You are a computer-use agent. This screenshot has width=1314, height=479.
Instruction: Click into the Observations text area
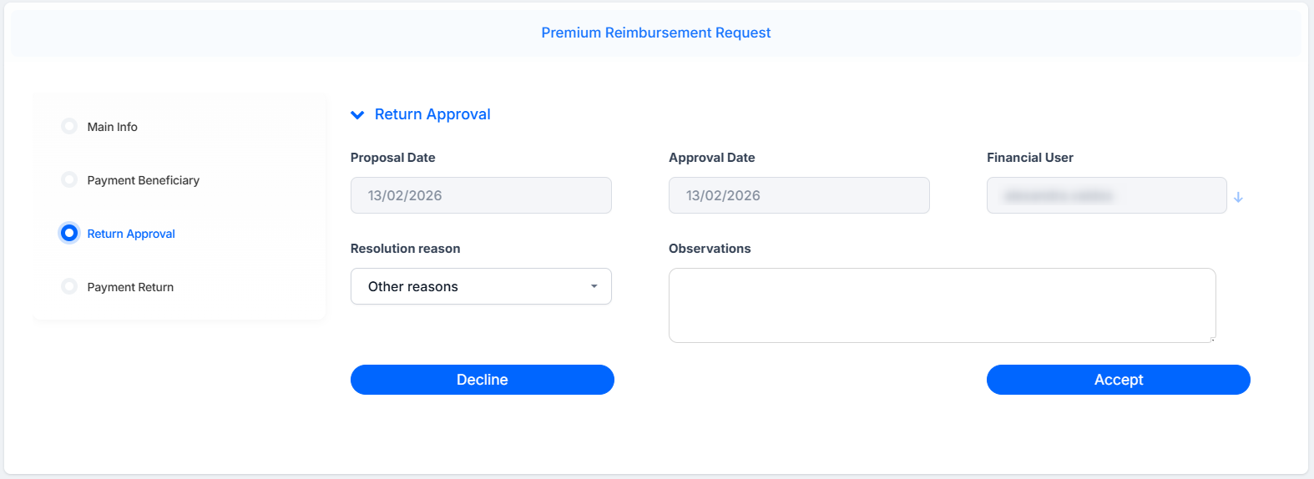coord(942,305)
